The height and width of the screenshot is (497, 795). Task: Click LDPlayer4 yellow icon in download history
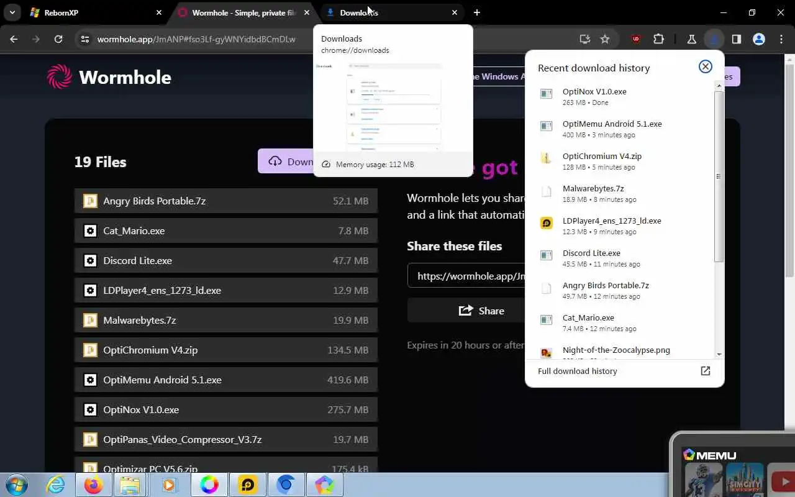[x=546, y=223]
